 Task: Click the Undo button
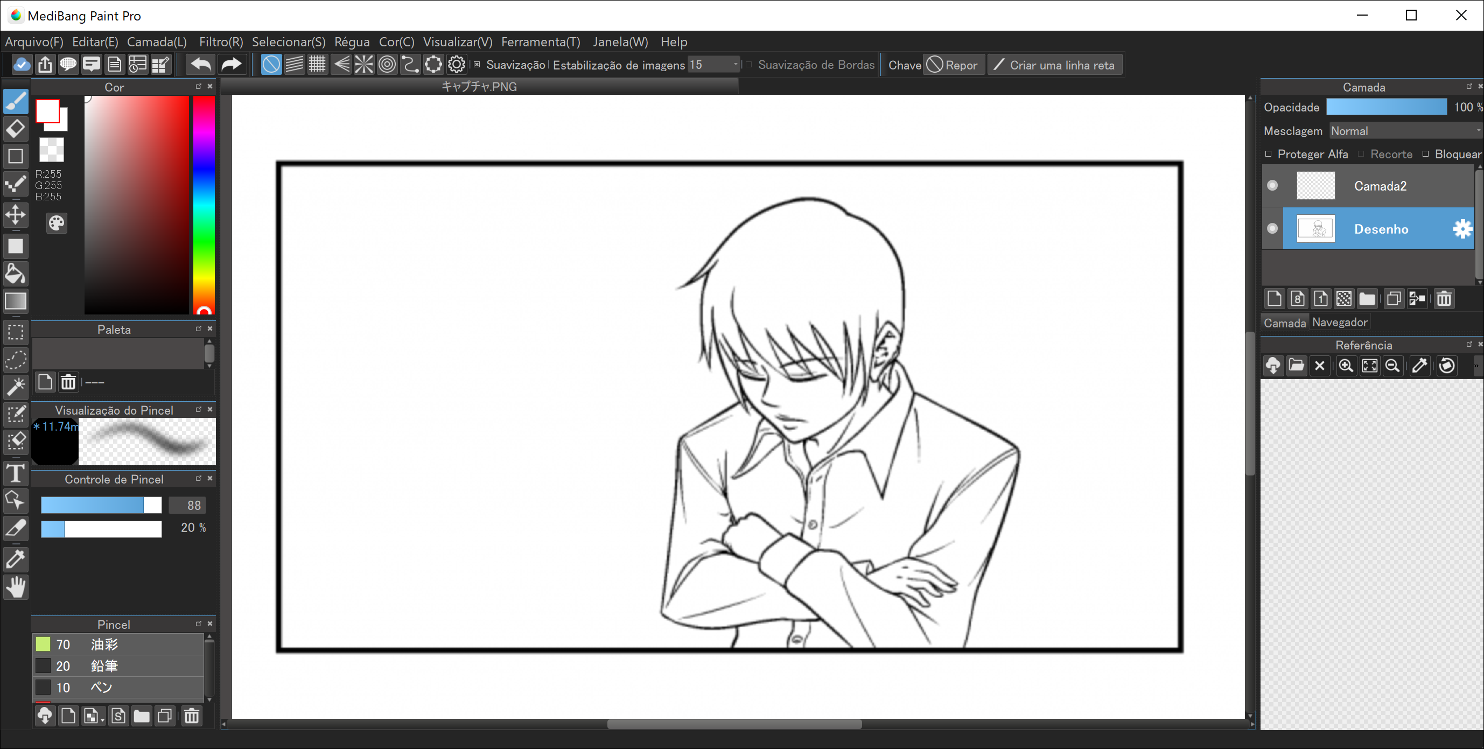200,65
